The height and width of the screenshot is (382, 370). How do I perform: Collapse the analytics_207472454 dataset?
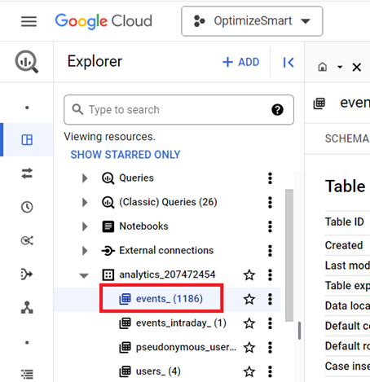(84, 275)
